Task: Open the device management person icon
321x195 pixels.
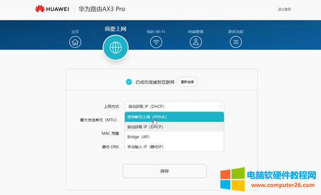Action: [196, 42]
